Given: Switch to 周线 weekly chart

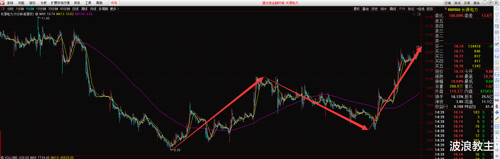Looking at the screenshot, I should tap(84, 9).
